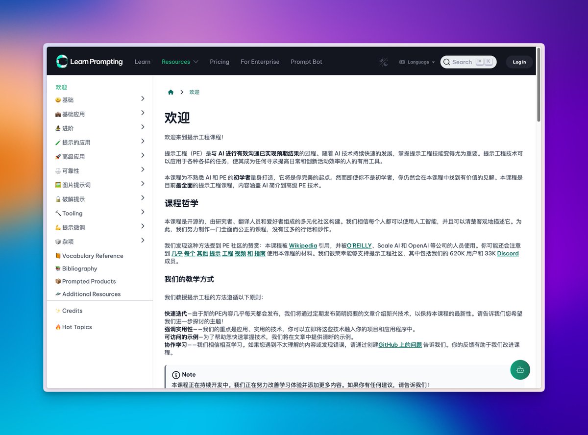Follow the Discord link
This screenshot has width=588, height=435.
coord(508,253)
